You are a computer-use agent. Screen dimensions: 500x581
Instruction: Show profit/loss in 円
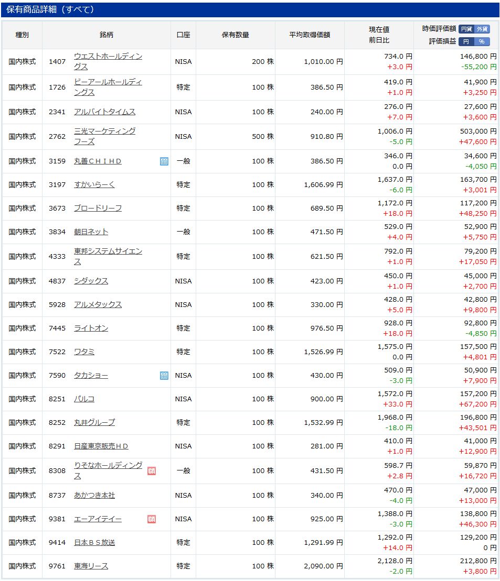pyautogui.click(x=466, y=41)
